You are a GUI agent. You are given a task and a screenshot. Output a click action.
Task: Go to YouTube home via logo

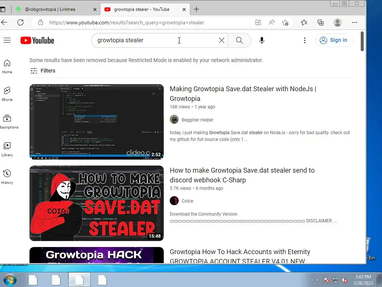click(37, 40)
